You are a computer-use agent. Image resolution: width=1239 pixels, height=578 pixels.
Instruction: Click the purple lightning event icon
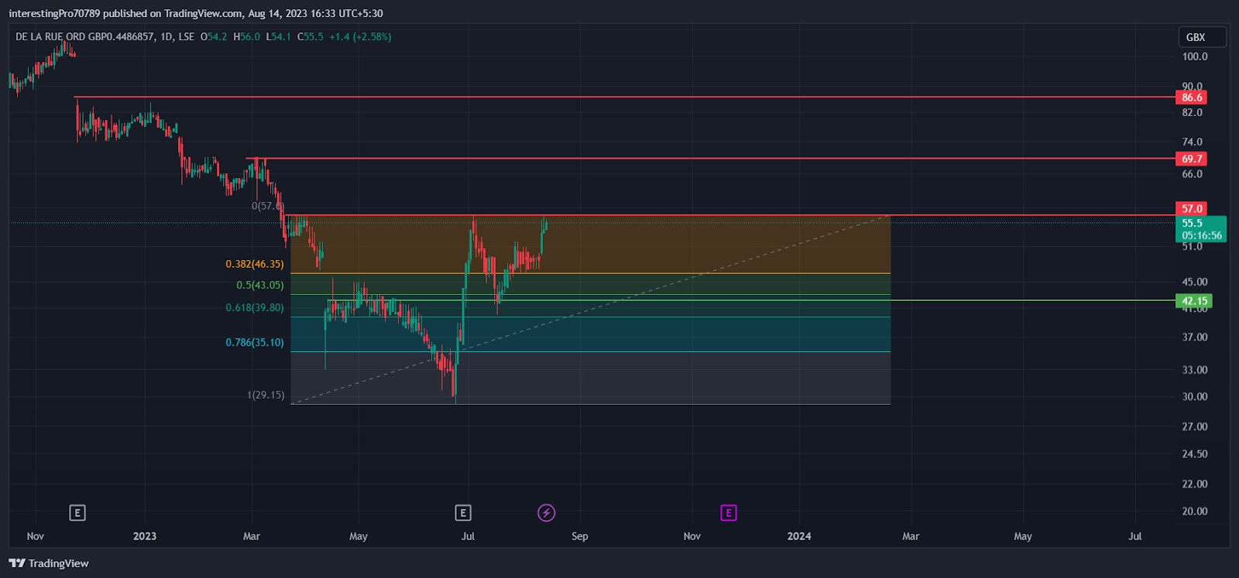pos(546,512)
